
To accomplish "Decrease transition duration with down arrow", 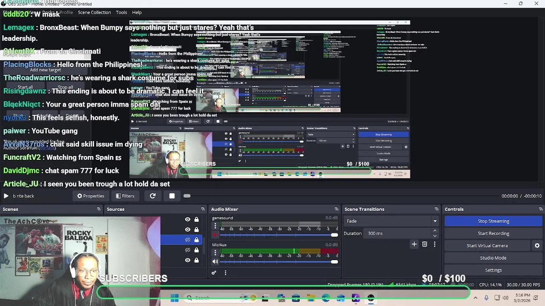I will [435, 235].
